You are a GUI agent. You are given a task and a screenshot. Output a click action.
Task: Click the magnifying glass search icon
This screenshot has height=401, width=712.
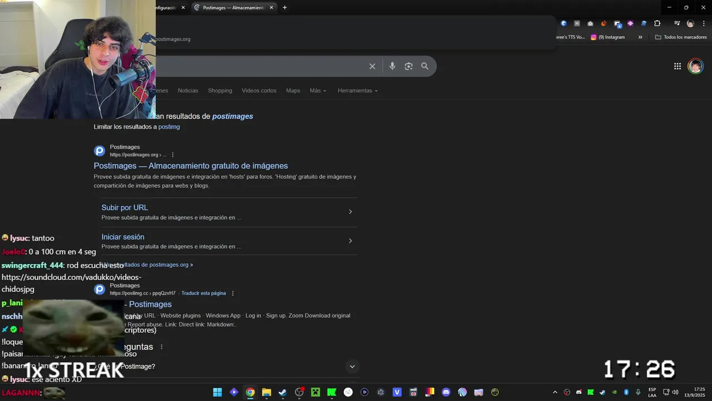(425, 66)
